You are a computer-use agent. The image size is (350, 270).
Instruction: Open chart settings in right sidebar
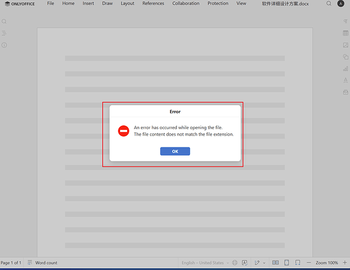pos(346,69)
